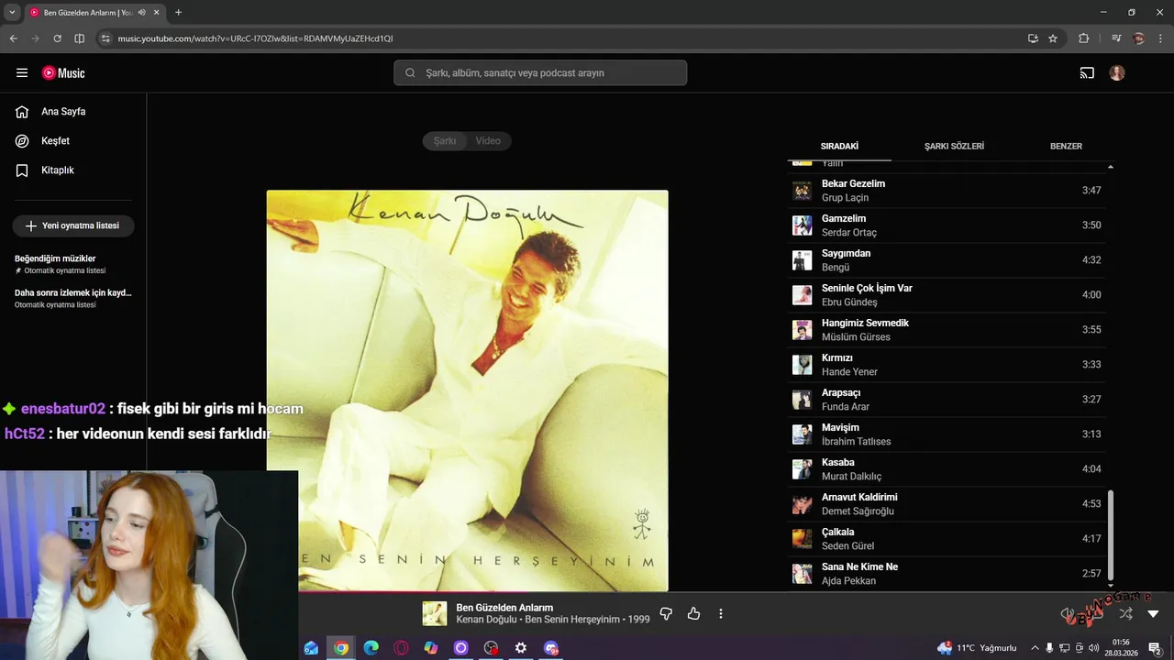Open the hamburger guide menu
Viewport: 1174px width, 660px height.
[22, 73]
